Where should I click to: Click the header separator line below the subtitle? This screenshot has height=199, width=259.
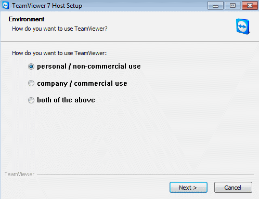pos(129,42)
